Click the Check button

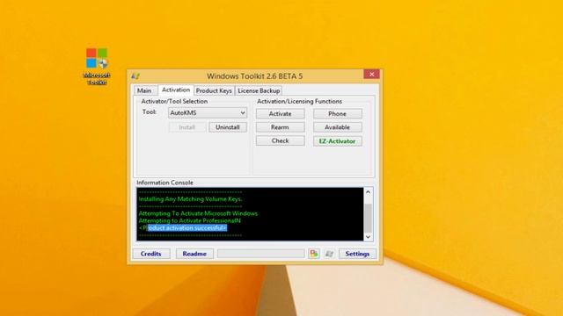coord(280,140)
